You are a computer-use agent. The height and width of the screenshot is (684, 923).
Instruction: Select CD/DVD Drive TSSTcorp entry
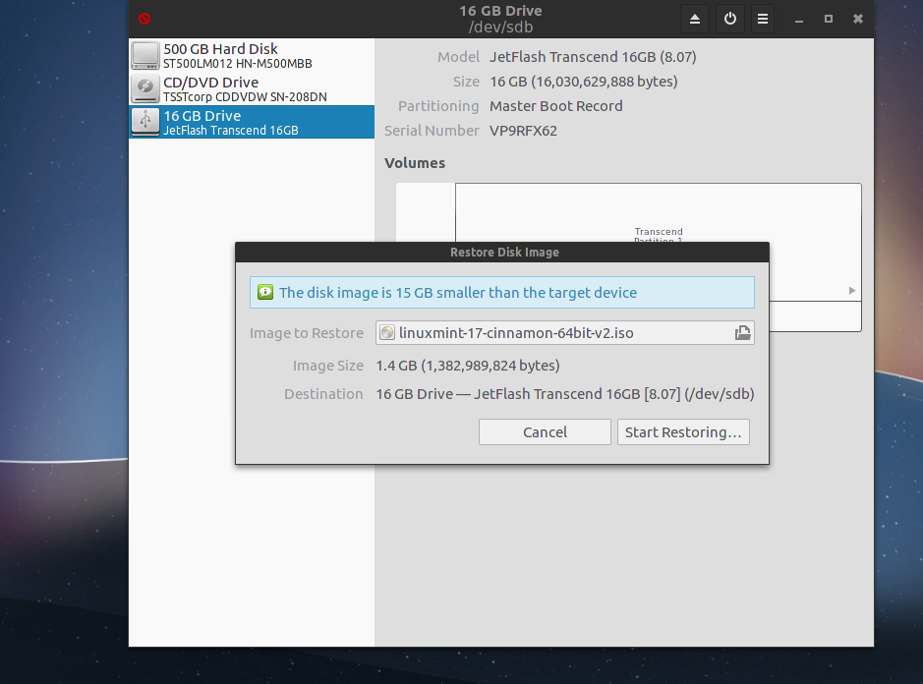252,88
